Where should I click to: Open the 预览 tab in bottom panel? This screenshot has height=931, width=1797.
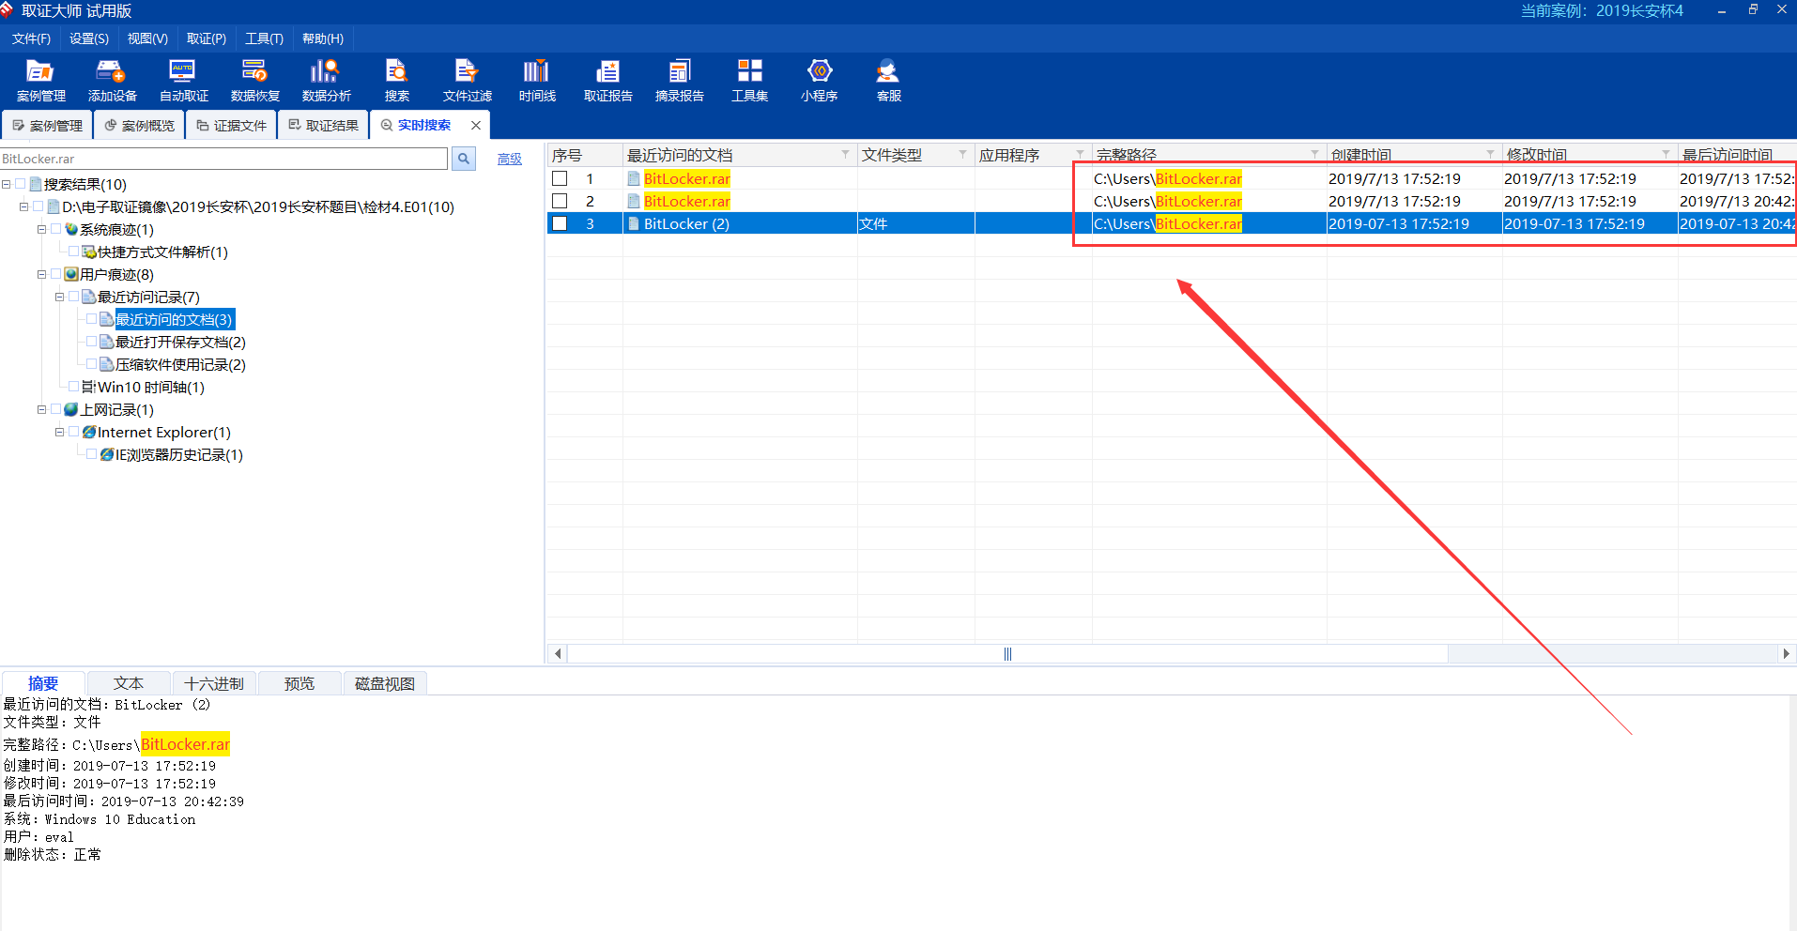click(x=299, y=683)
